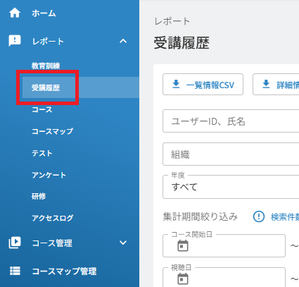Screen dimensions: 299x287
Task: Open the 年度 dropdown showing すべて
Action: (x=231, y=187)
